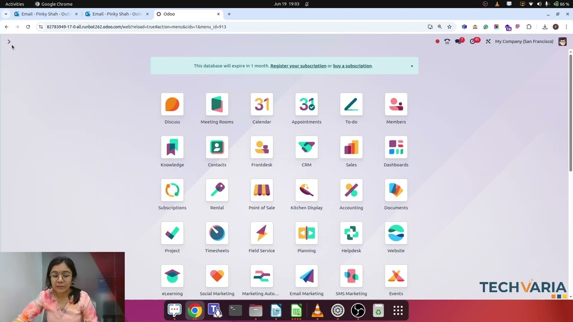
Task: Expand the Odoo menu chevron at top left
Action: tap(9, 42)
